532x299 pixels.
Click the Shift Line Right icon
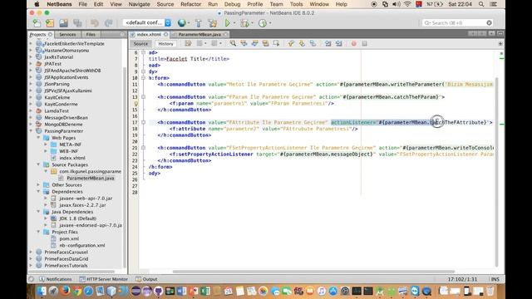338,43
